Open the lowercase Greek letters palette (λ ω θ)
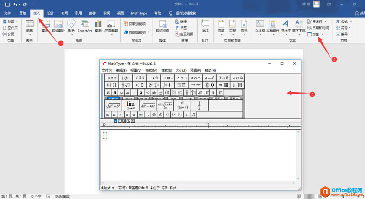The image size is (365, 199). coord(224,78)
